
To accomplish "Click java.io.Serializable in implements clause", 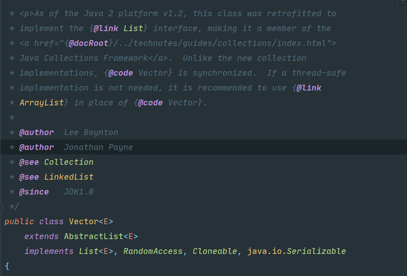I will tap(296, 251).
